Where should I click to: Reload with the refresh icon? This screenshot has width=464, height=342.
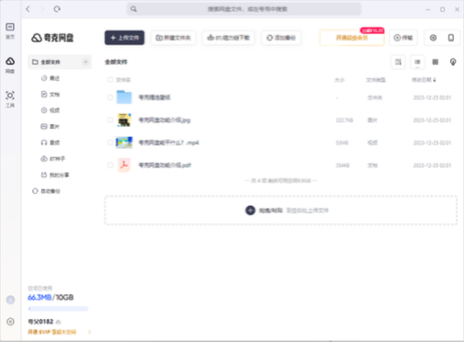57,9
